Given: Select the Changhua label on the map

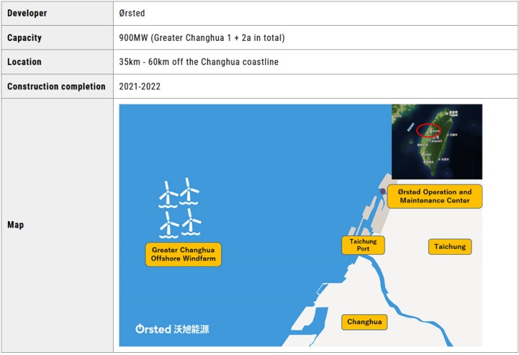Looking at the screenshot, I should [x=365, y=322].
